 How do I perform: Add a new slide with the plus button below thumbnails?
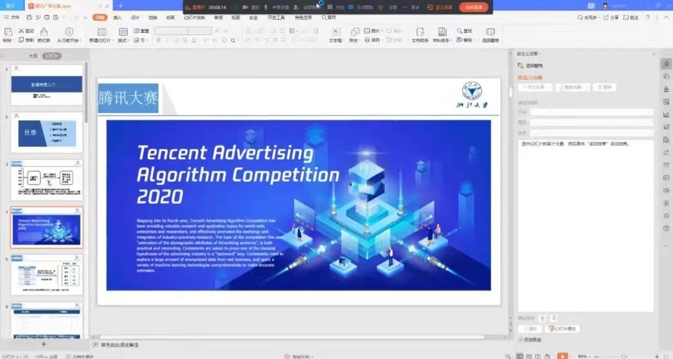pyautogui.click(x=43, y=344)
